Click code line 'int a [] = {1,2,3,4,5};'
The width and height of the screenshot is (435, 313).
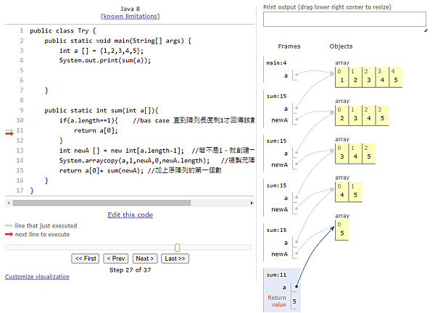101,51
